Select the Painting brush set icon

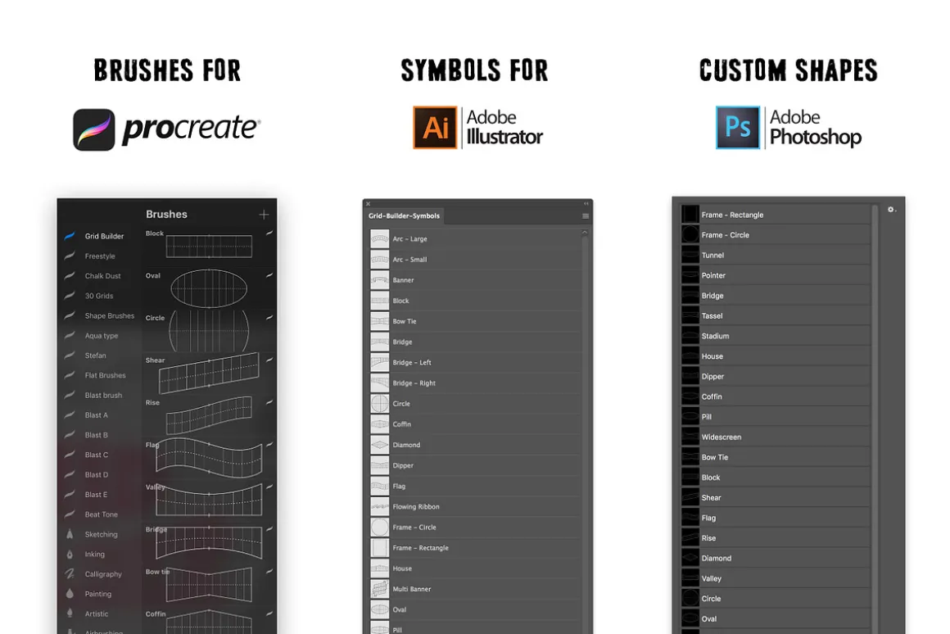[x=70, y=593]
